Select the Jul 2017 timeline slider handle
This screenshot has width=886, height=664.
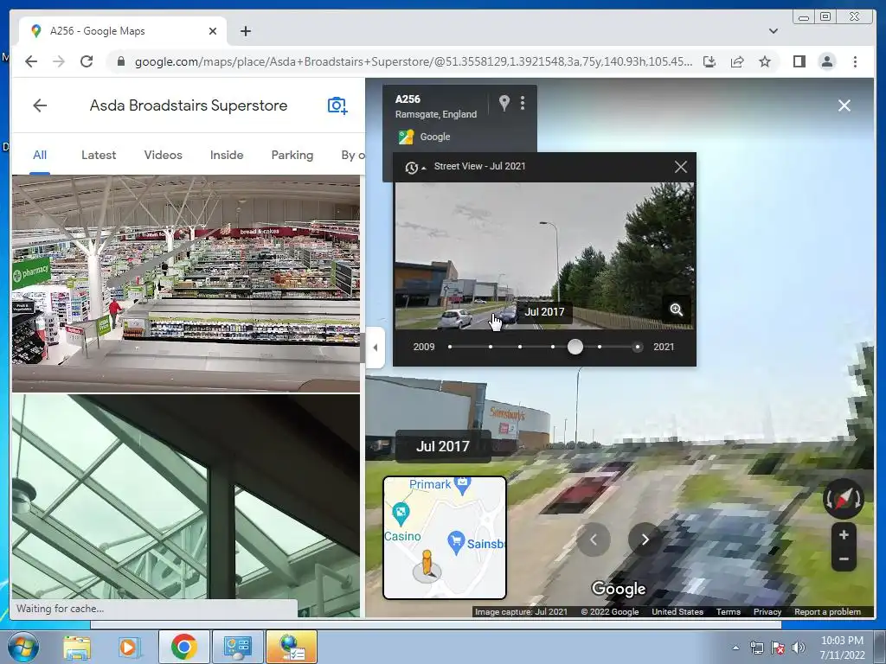click(575, 347)
